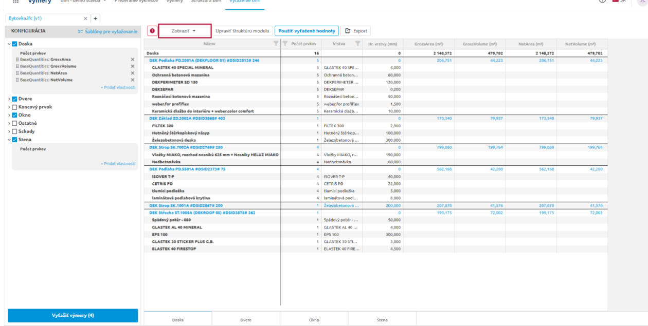This screenshot has width=648, height=326.
Task: Uncheck the Okno checkbox
Action: coord(14,115)
